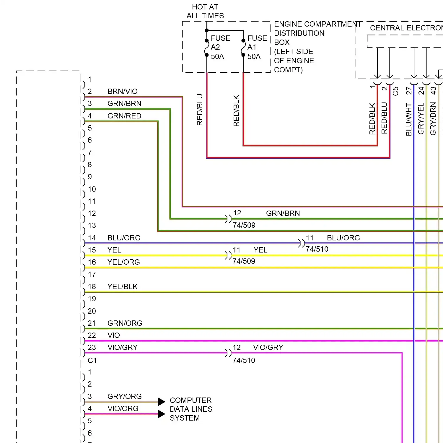This screenshot has width=443, height=443.
Task: Select 74/510 under the BLU/ORG splice
Action: [x=317, y=249]
